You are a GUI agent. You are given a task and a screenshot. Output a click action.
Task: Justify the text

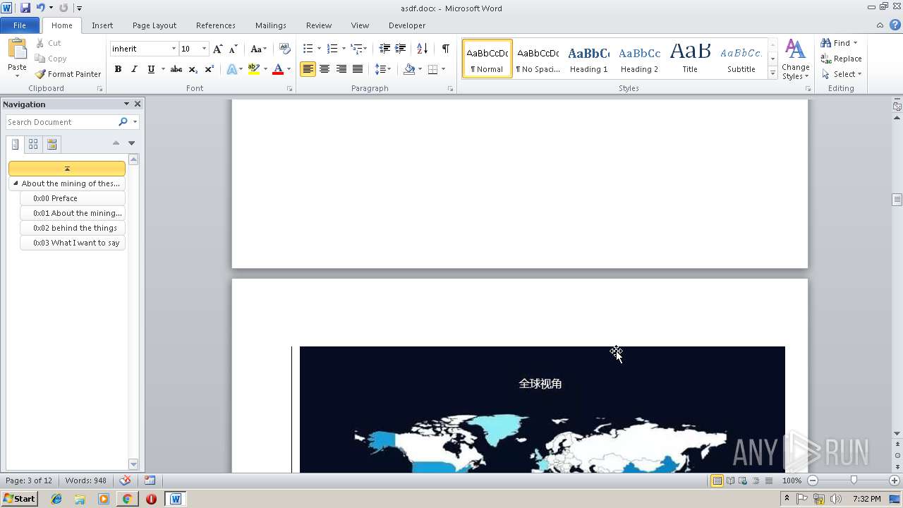coord(358,69)
